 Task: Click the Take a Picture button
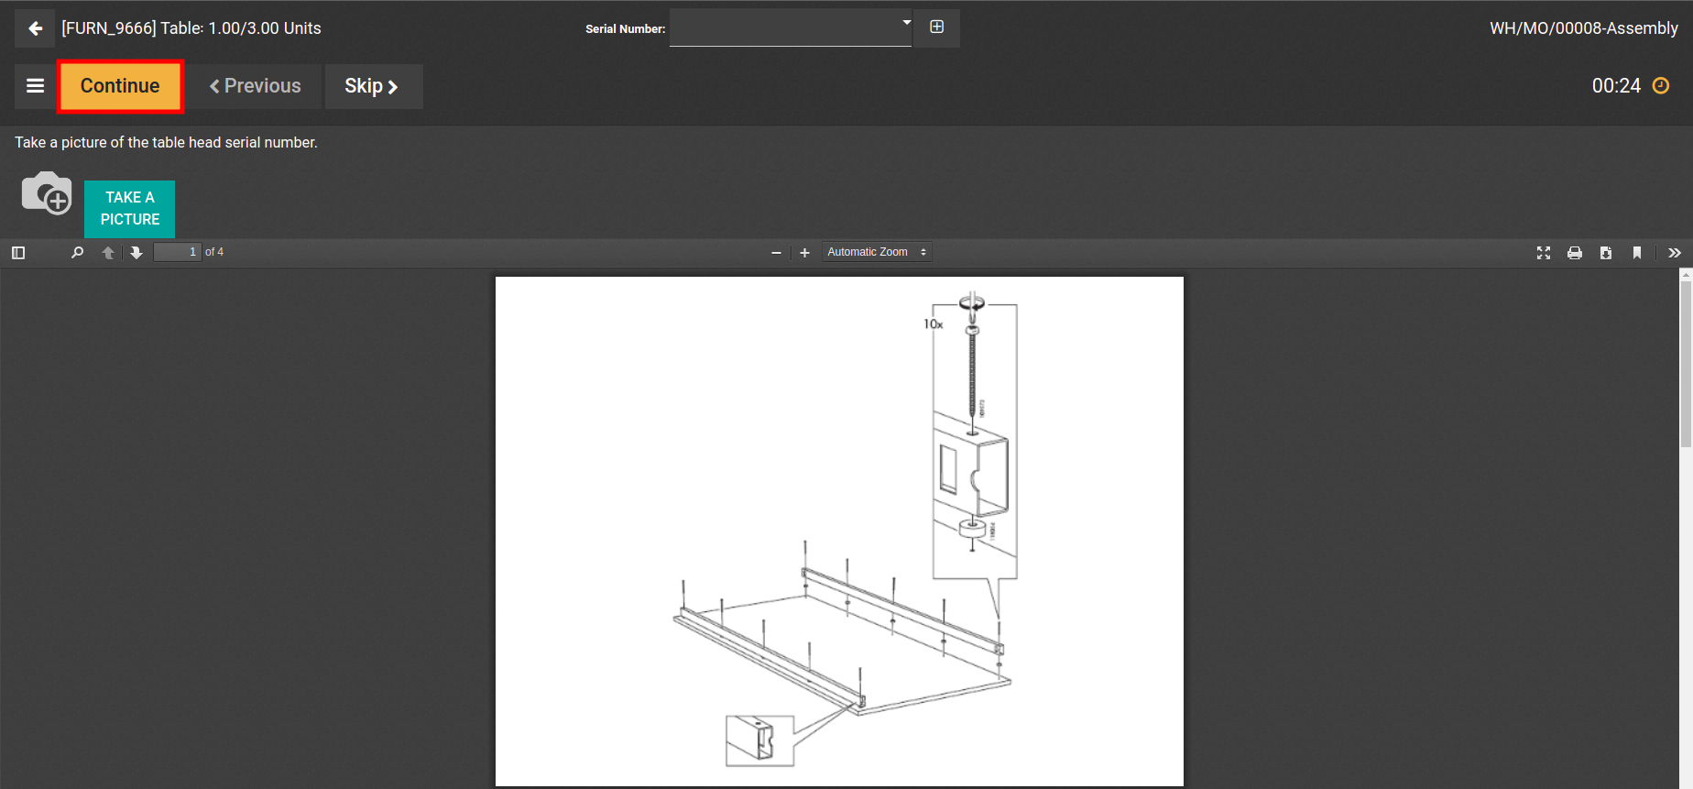coord(129,209)
